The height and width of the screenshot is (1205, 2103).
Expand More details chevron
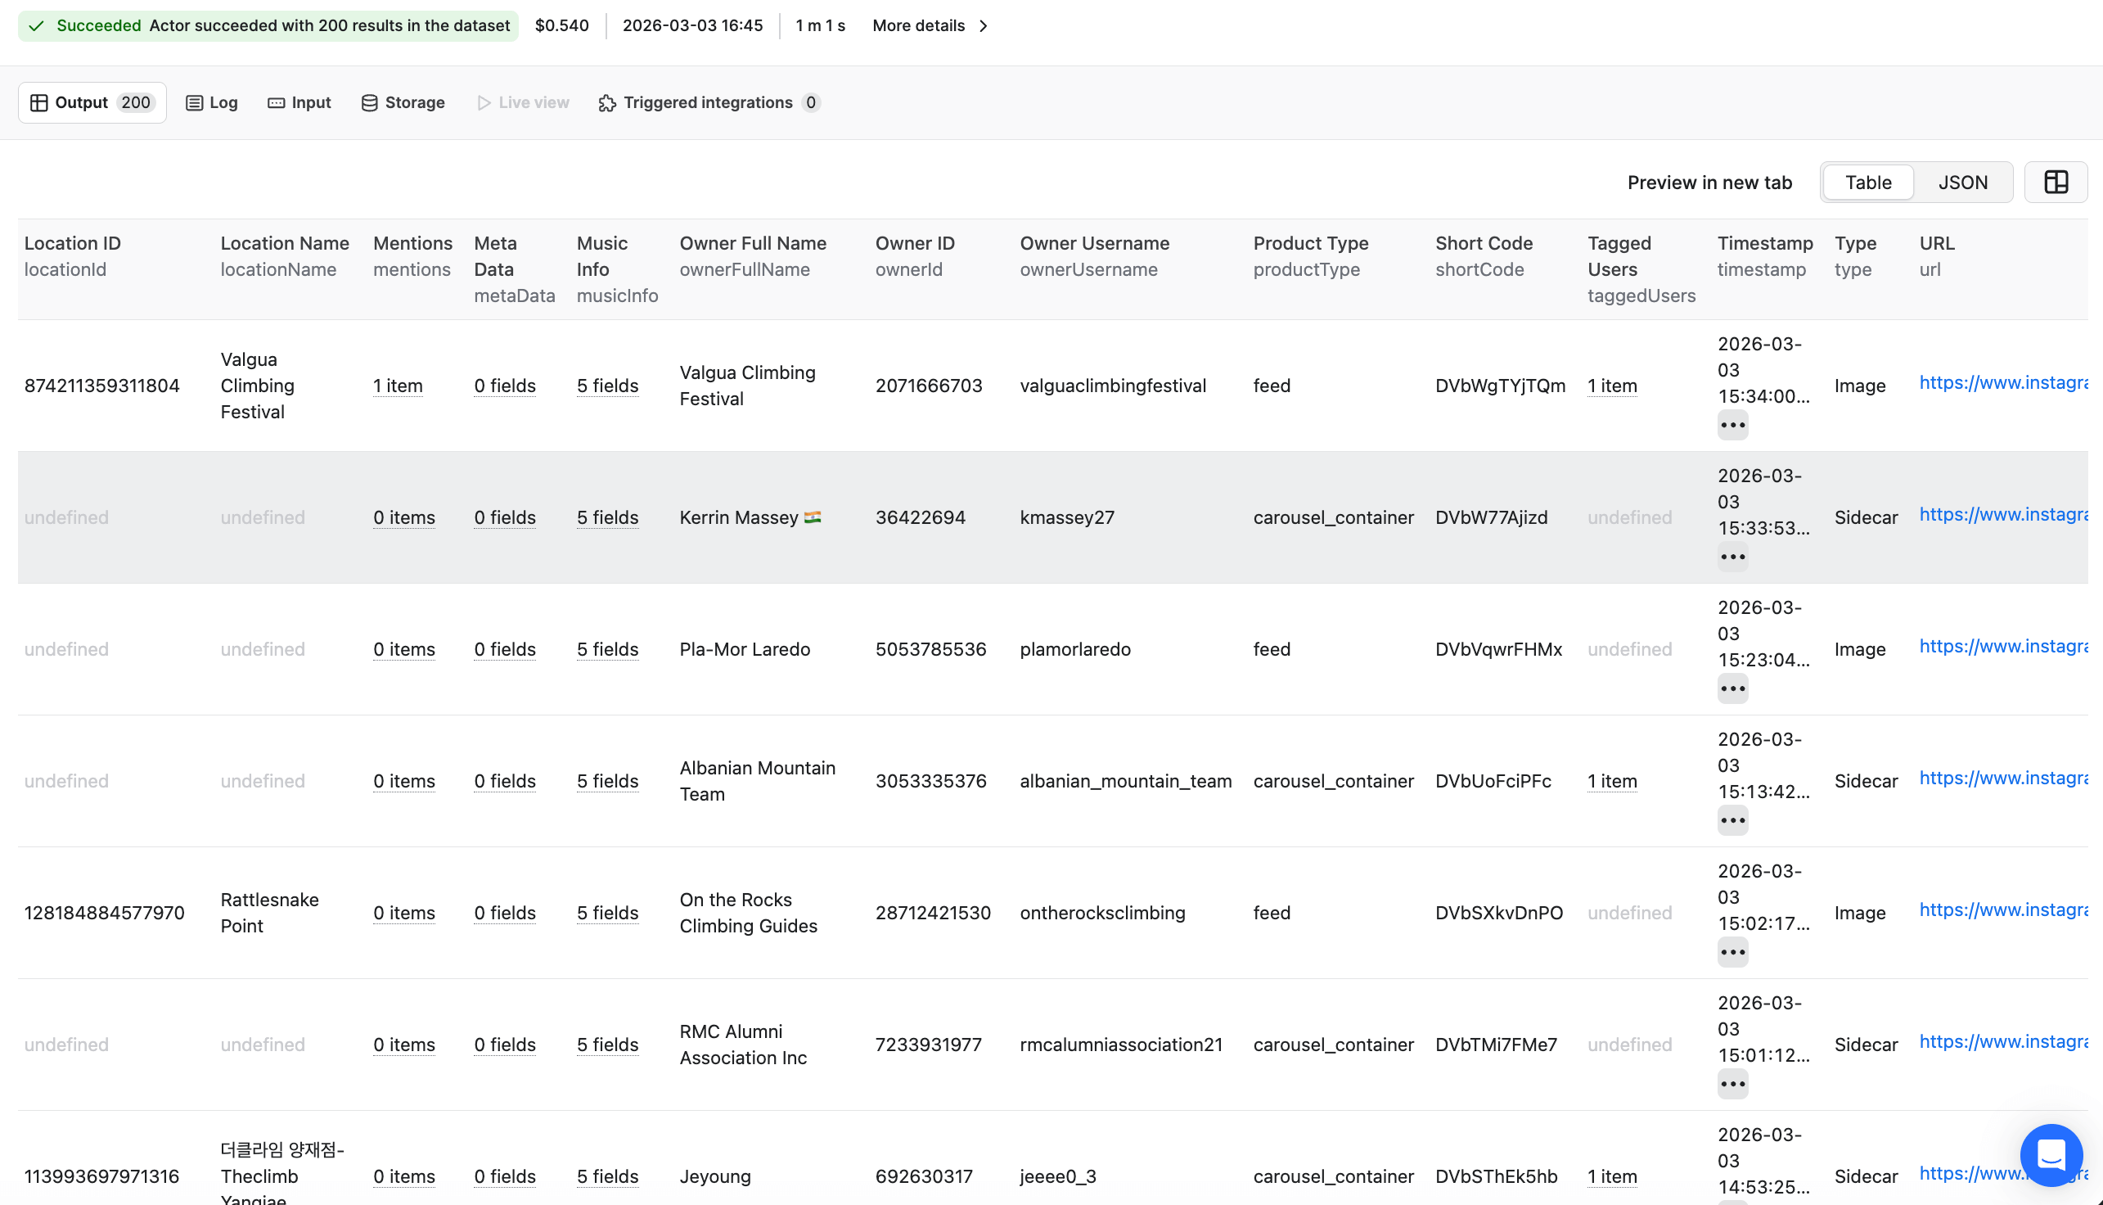pyautogui.click(x=984, y=25)
